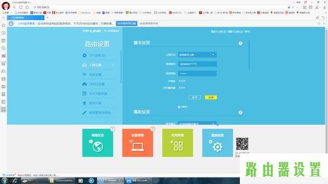Click the favorites star icon in left sidebar

click(4, 25)
